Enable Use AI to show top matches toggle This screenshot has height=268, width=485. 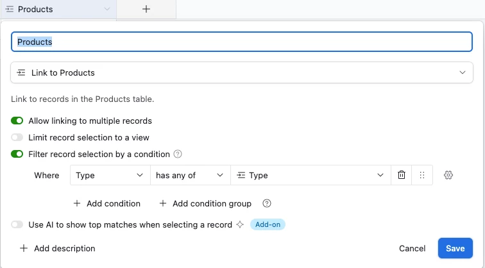coord(17,224)
